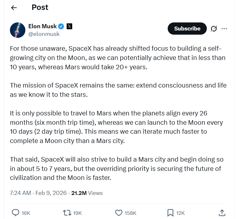The height and width of the screenshot is (219, 236).
Task: Click the Grok slashed-circle icon
Action: [x=214, y=29]
